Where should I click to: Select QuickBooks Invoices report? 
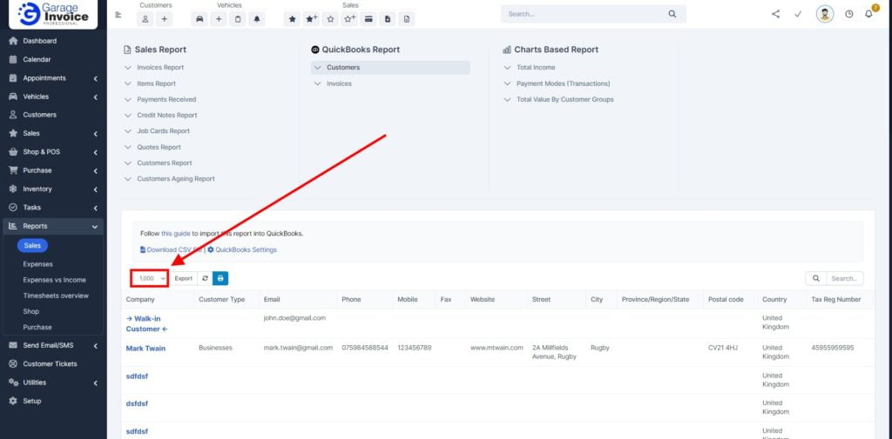pos(339,83)
